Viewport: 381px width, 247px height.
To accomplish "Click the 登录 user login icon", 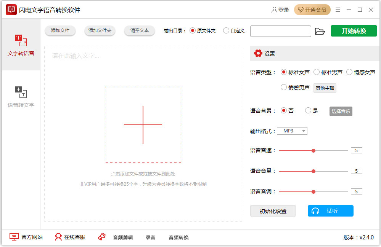I will [274, 10].
